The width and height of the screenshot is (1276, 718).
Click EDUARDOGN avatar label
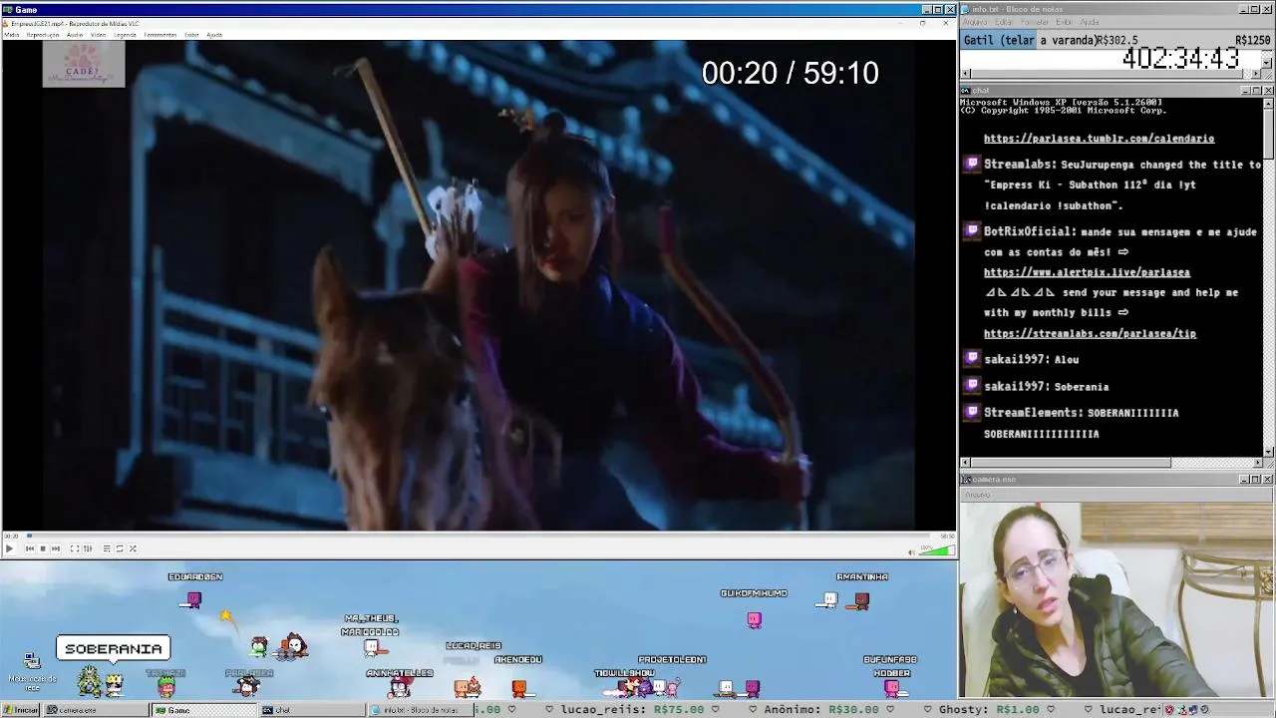coord(195,576)
